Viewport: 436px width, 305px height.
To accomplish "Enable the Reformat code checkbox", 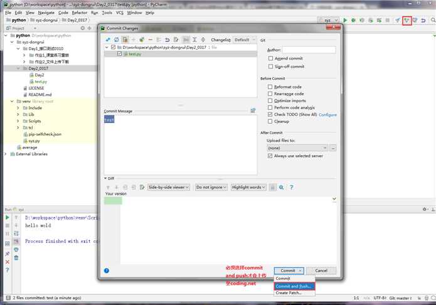I will tap(270, 87).
